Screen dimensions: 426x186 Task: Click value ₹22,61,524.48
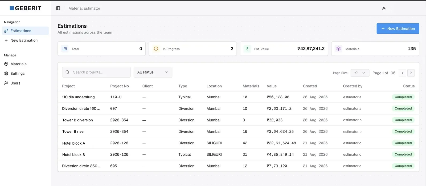[281, 143]
